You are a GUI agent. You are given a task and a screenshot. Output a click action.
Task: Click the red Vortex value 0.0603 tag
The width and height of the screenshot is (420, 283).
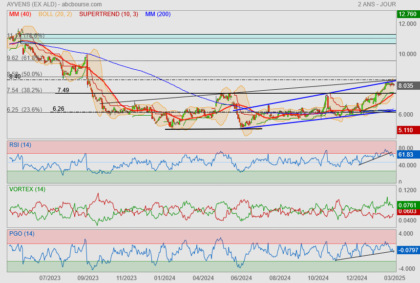[407, 211]
